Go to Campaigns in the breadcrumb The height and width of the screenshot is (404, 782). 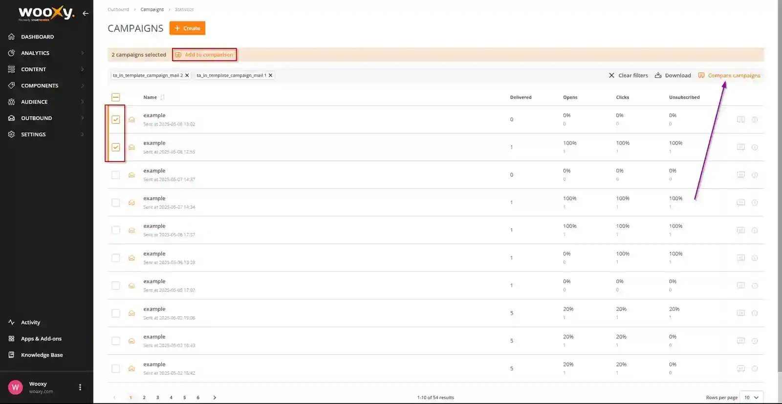[x=152, y=9]
